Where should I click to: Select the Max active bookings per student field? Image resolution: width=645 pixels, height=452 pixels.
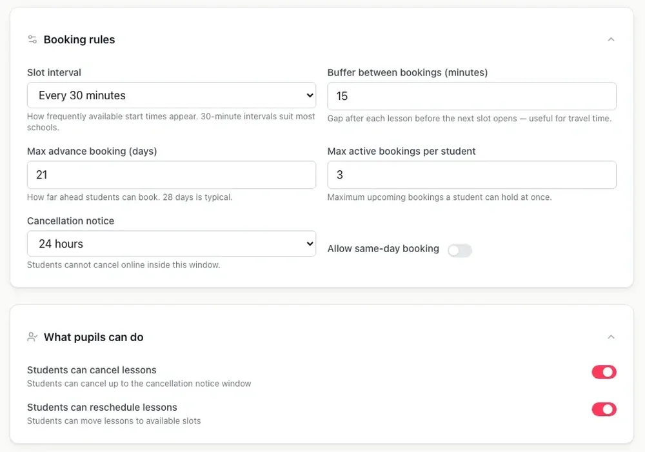point(472,175)
